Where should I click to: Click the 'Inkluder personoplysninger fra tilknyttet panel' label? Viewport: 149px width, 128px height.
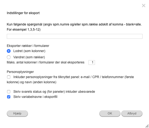47,77
